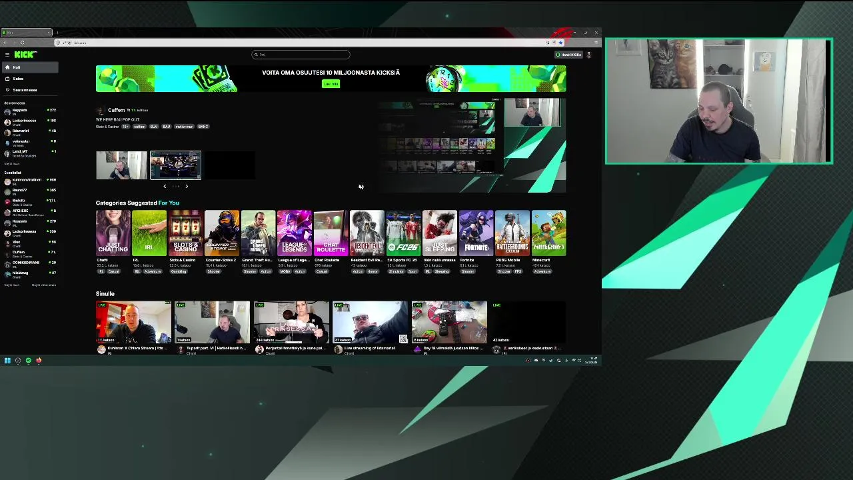Go back with the browser back arrow
The width and height of the screenshot is (853, 480).
(5, 43)
